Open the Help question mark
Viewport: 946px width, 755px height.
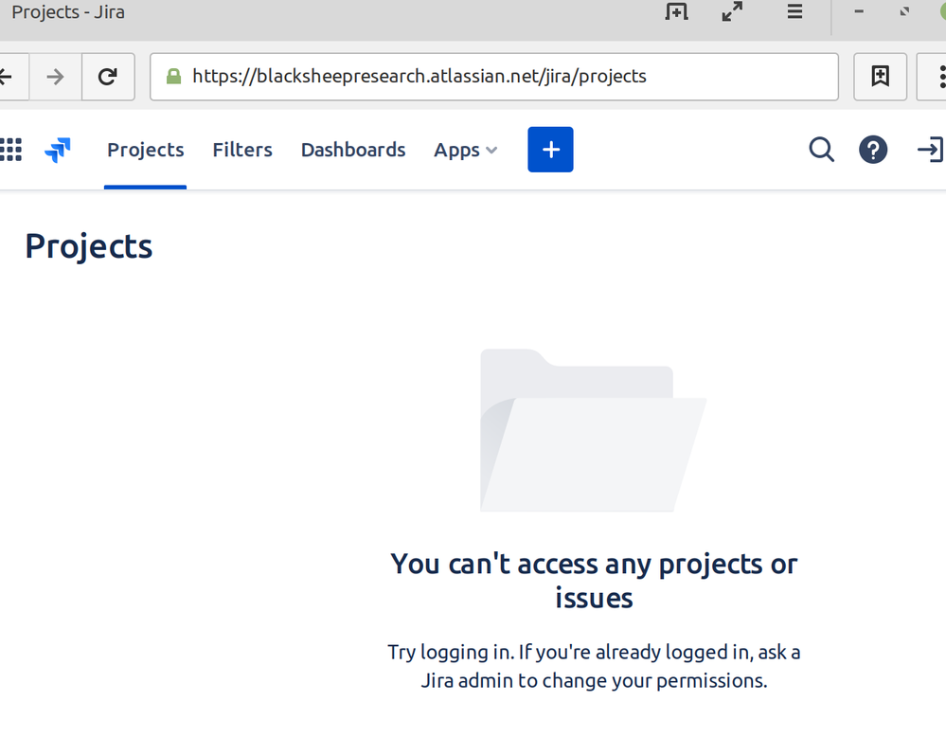click(x=873, y=150)
